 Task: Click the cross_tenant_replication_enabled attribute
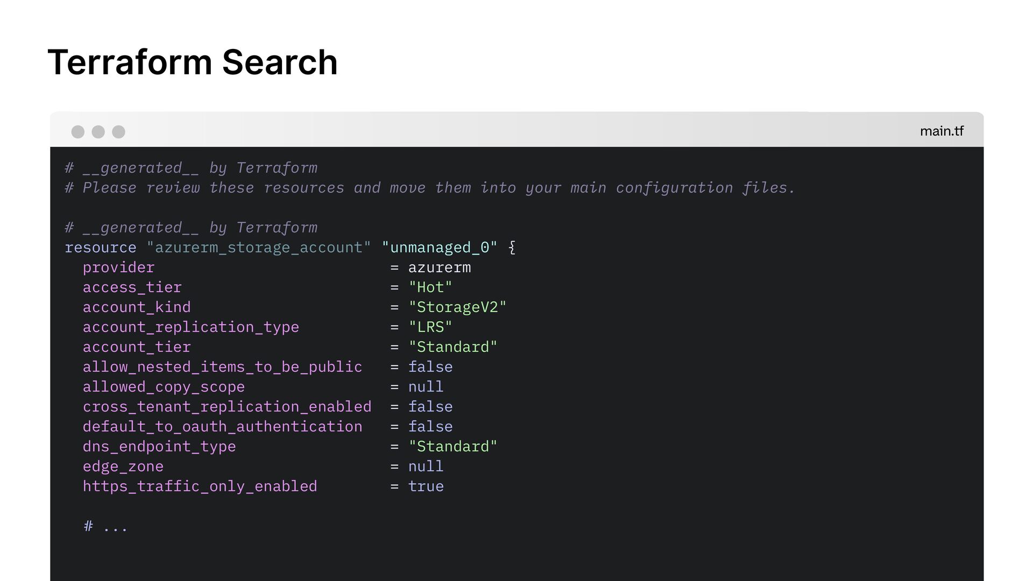coord(227,407)
